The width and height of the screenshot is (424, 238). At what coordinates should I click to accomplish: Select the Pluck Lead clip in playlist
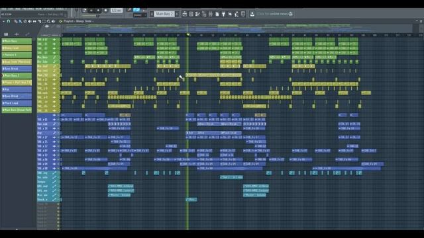[231, 133]
